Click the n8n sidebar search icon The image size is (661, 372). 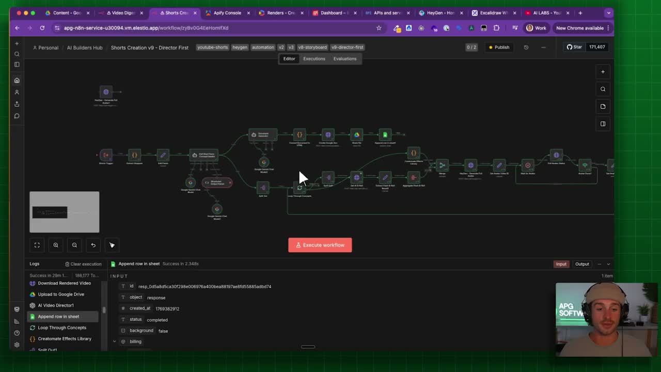tap(17, 54)
